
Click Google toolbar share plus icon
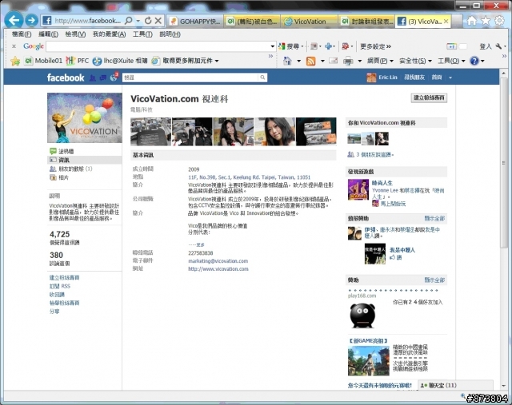329,46
